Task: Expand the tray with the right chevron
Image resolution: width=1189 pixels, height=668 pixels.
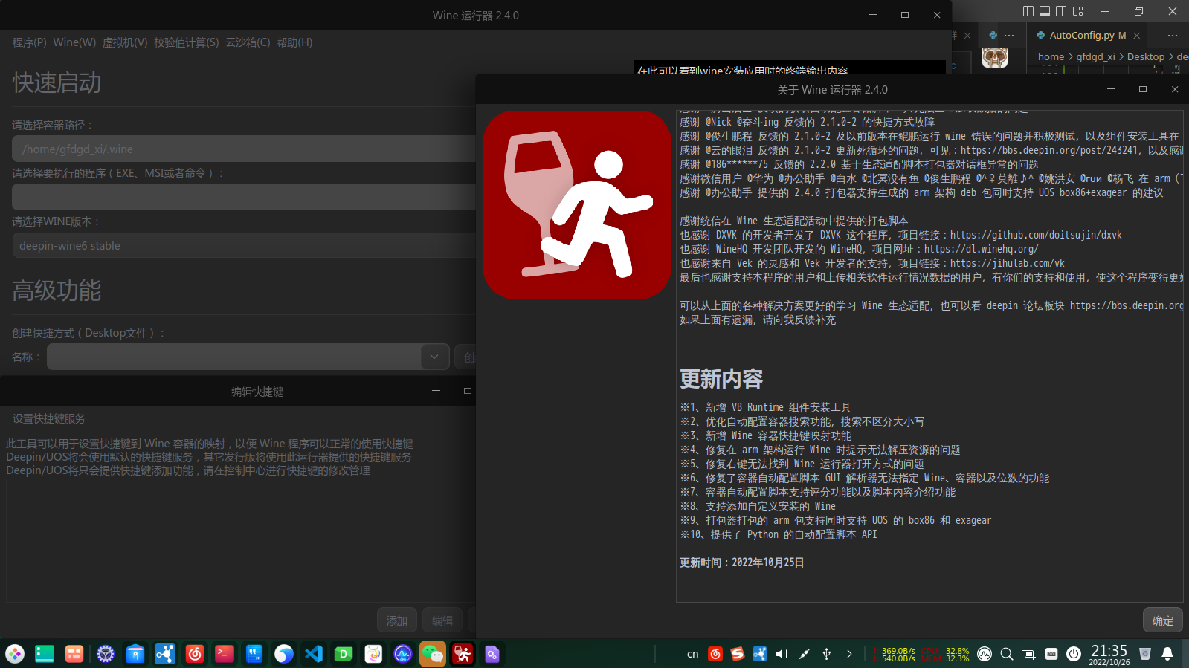Action: click(849, 654)
